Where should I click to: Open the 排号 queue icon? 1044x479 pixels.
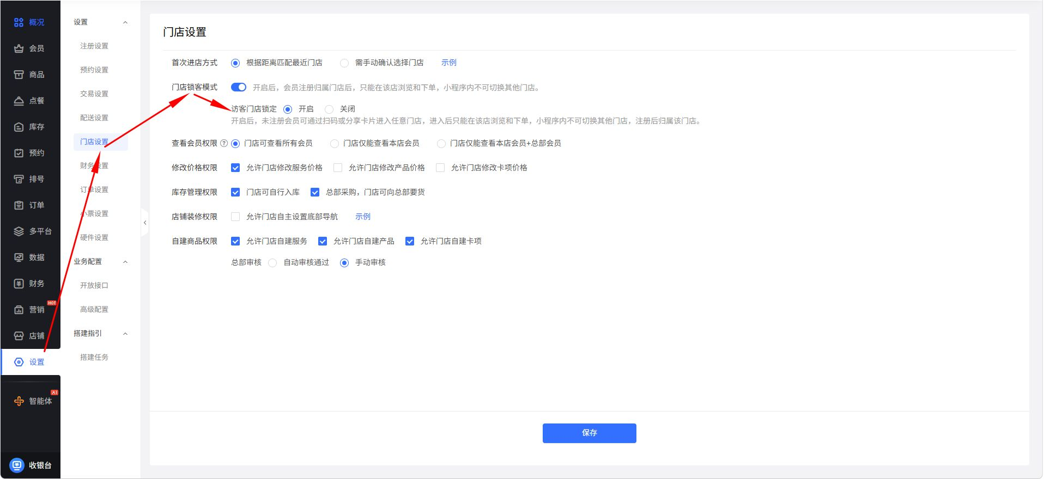pos(19,179)
